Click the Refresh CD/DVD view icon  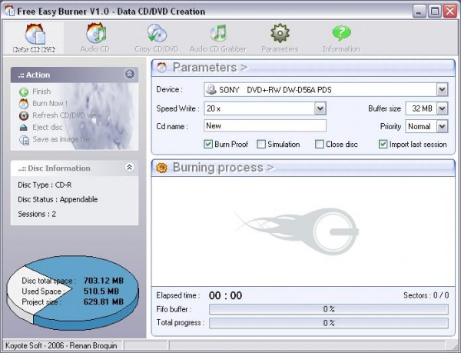[24, 115]
